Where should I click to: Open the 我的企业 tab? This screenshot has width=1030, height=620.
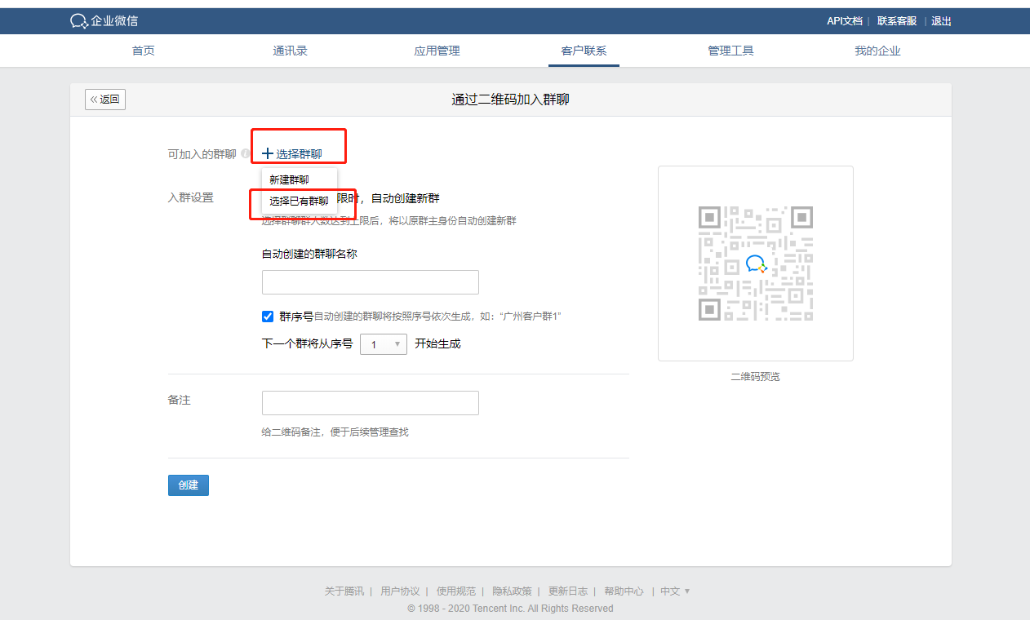point(877,51)
